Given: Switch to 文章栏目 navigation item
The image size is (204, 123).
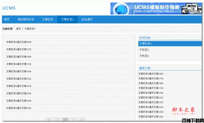Looking at the screenshot, I should [x=48, y=19].
